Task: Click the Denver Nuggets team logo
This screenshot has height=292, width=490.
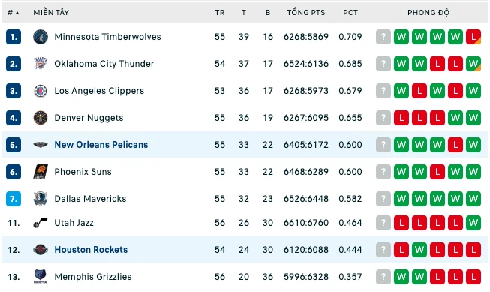Action: pos(41,118)
